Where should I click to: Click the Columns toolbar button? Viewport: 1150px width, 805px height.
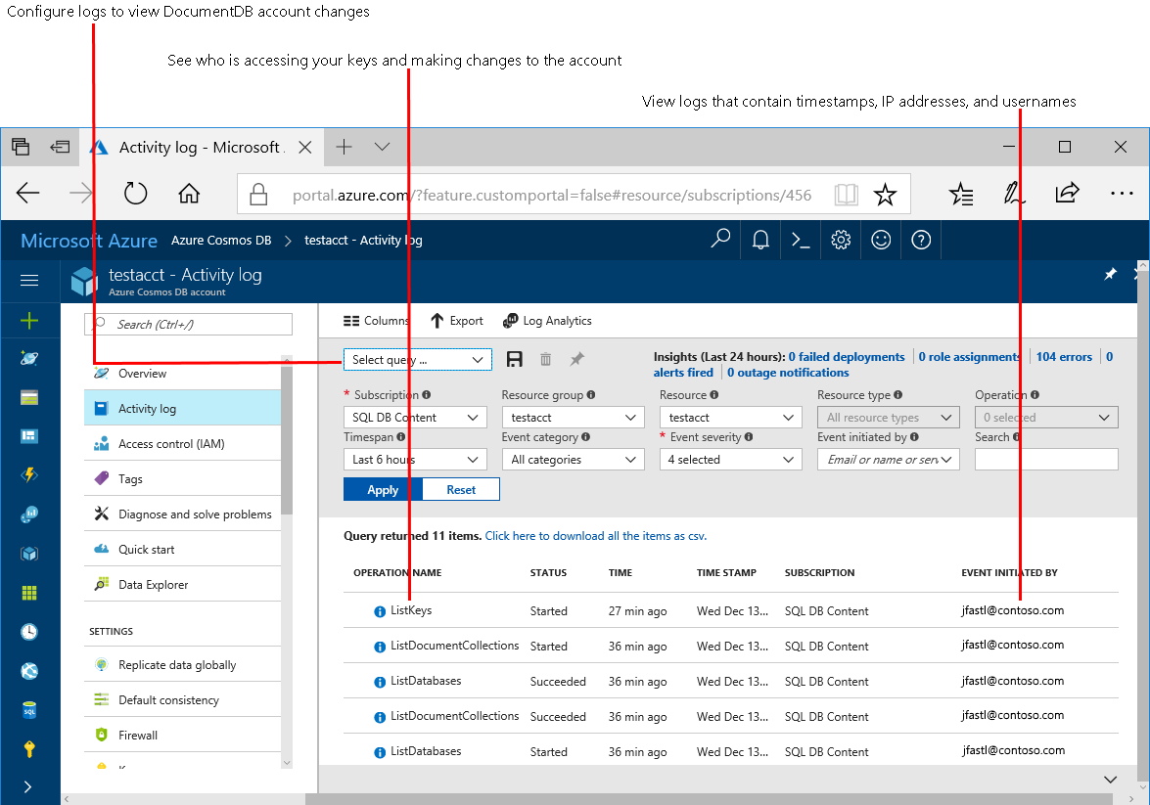(x=376, y=321)
